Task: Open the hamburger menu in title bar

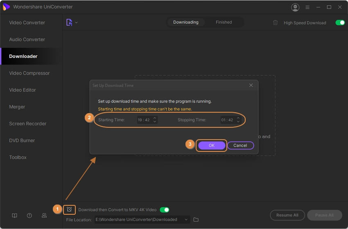Action: pos(307,7)
